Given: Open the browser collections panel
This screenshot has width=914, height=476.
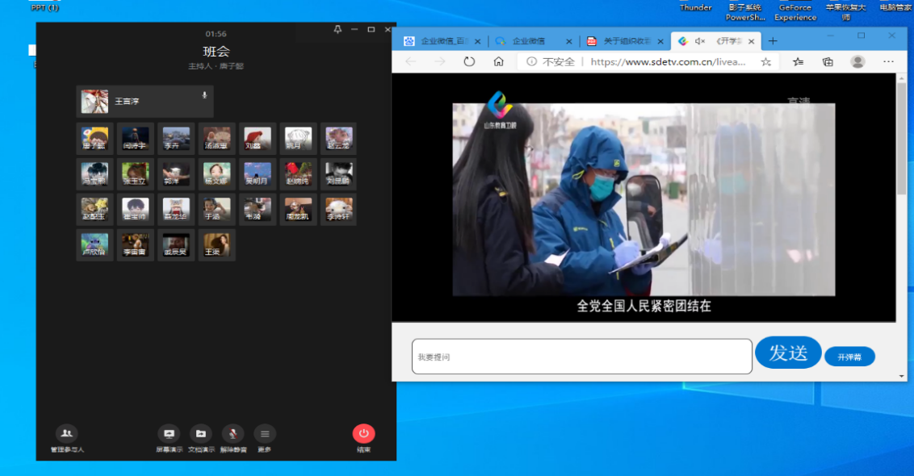Looking at the screenshot, I should tap(828, 61).
